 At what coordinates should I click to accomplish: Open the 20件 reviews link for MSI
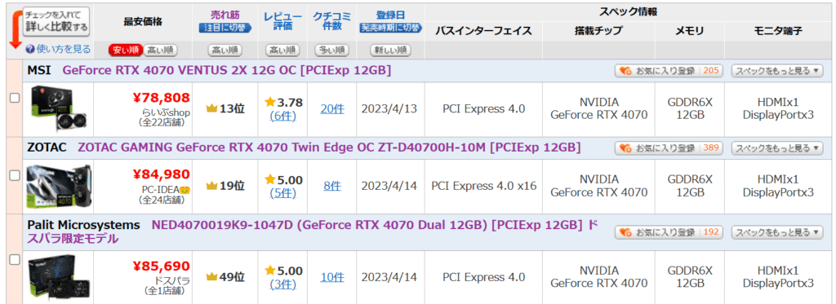tap(332, 108)
